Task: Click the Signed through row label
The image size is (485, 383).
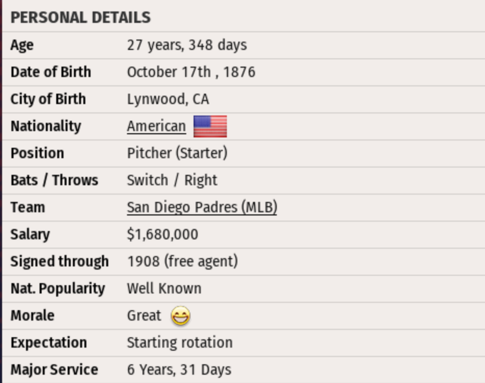Action: tap(60, 262)
